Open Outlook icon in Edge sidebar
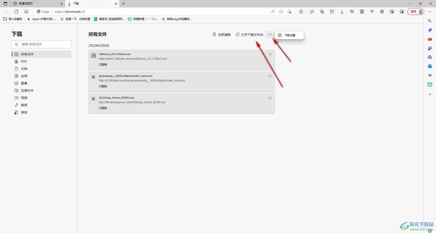Viewport: 436px width, 233px height. [x=430, y=66]
